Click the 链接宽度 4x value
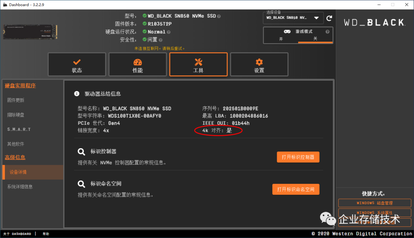Image resolution: width=414 pixels, height=238 pixels. click(x=106, y=131)
